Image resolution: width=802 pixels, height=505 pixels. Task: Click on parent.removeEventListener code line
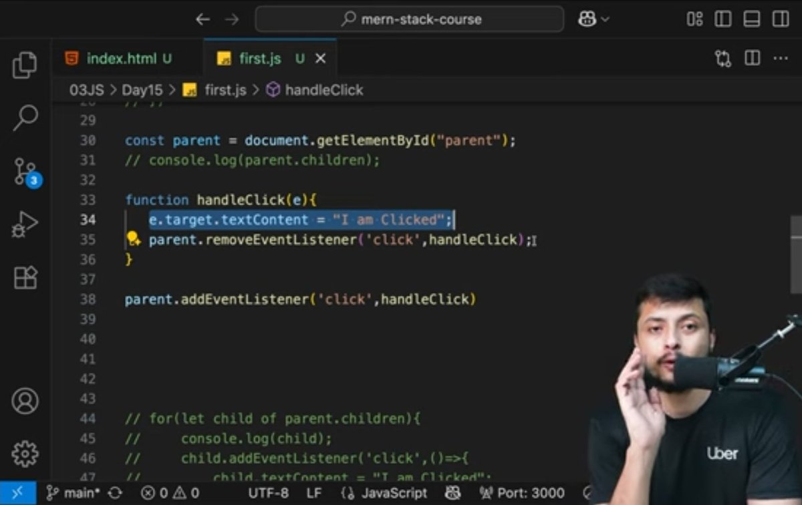tap(340, 239)
